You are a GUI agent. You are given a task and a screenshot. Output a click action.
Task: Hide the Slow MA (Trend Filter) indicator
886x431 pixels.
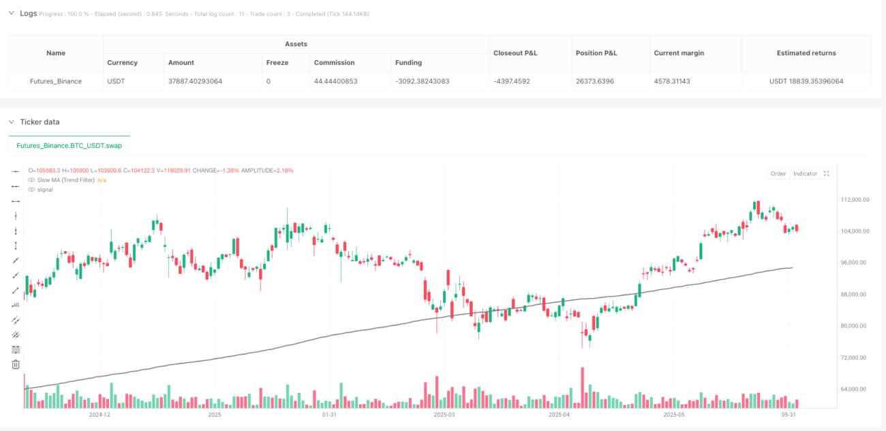coord(31,180)
